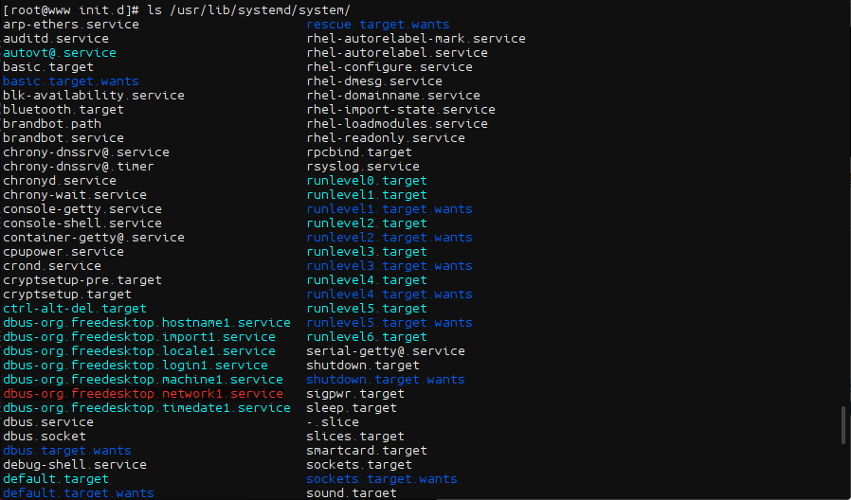Viewport: 851px width, 500px height.
Task: Click slices.target filename
Action: click(355, 436)
